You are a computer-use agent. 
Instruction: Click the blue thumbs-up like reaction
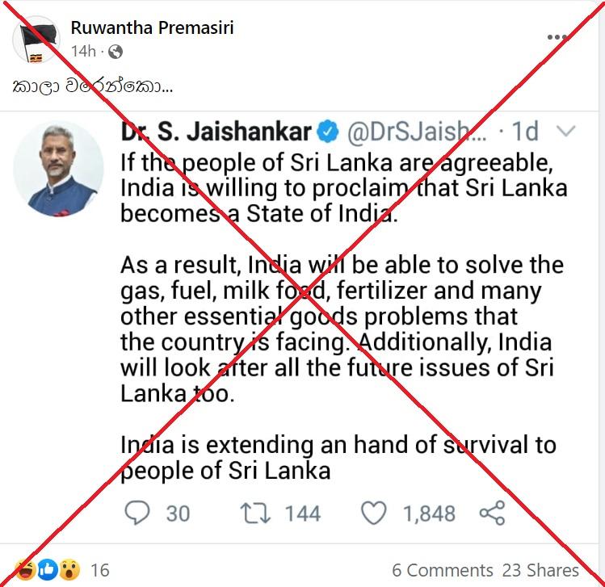tap(48, 570)
